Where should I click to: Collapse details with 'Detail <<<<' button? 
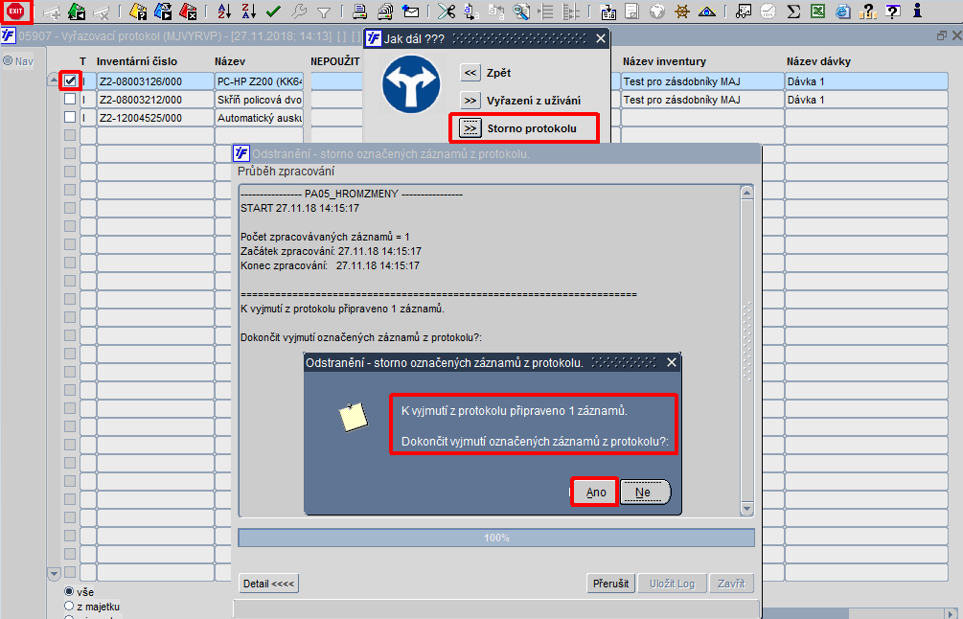coord(269,584)
